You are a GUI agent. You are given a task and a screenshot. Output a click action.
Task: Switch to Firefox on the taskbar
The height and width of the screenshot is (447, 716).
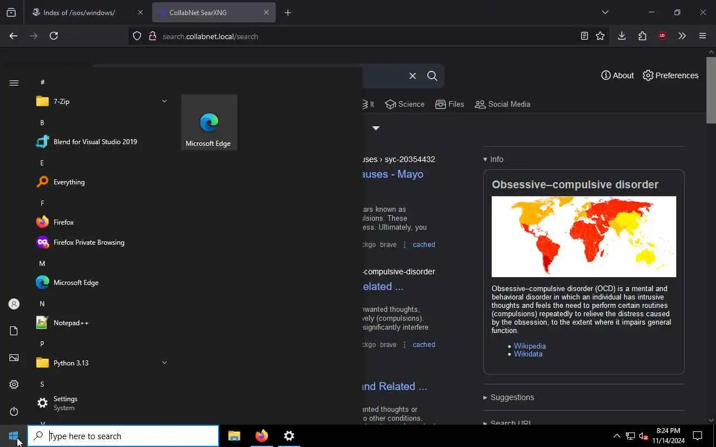click(x=261, y=436)
